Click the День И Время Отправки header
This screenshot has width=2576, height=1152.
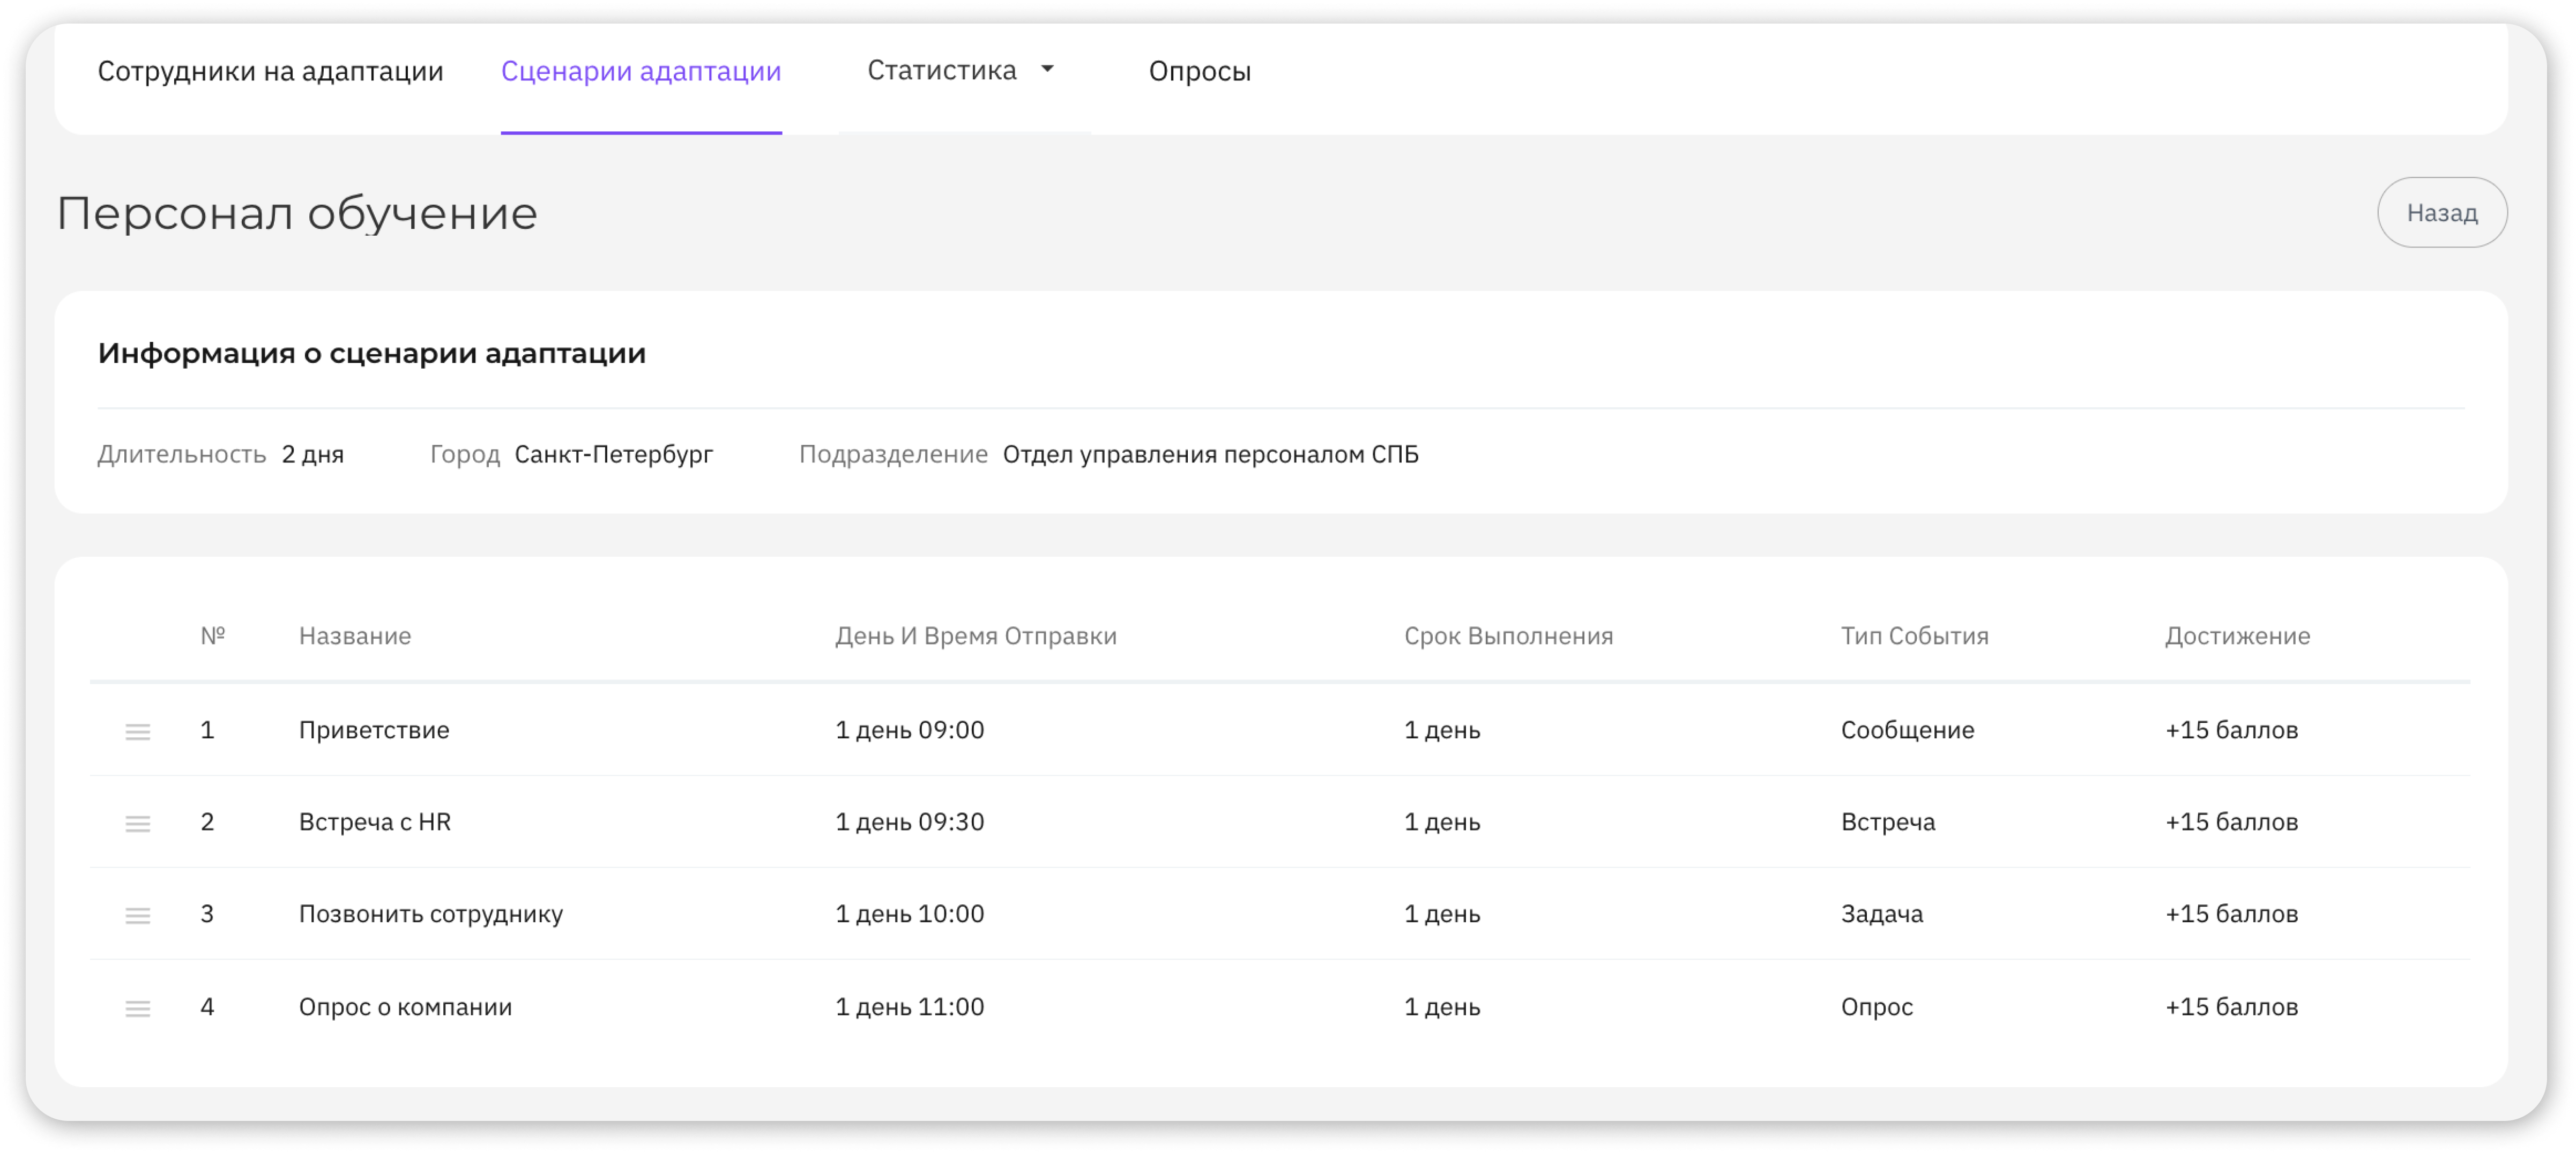coord(976,636)
